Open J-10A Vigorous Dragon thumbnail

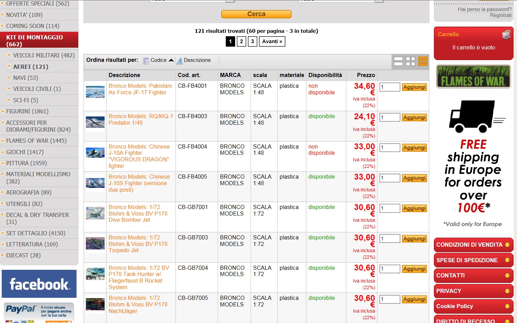[95, 153]
